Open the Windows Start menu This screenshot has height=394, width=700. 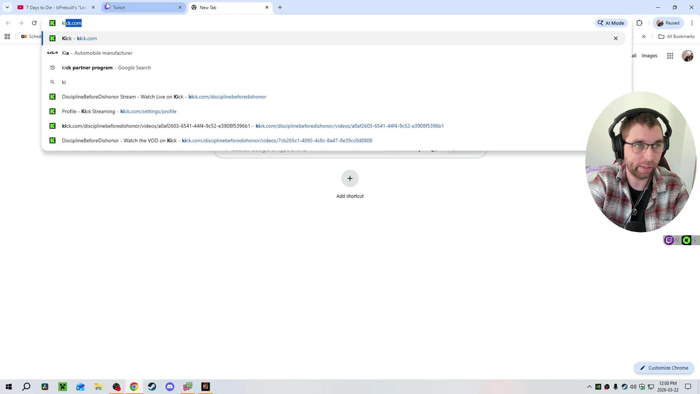pyautogui.click(x=8, y=387)
